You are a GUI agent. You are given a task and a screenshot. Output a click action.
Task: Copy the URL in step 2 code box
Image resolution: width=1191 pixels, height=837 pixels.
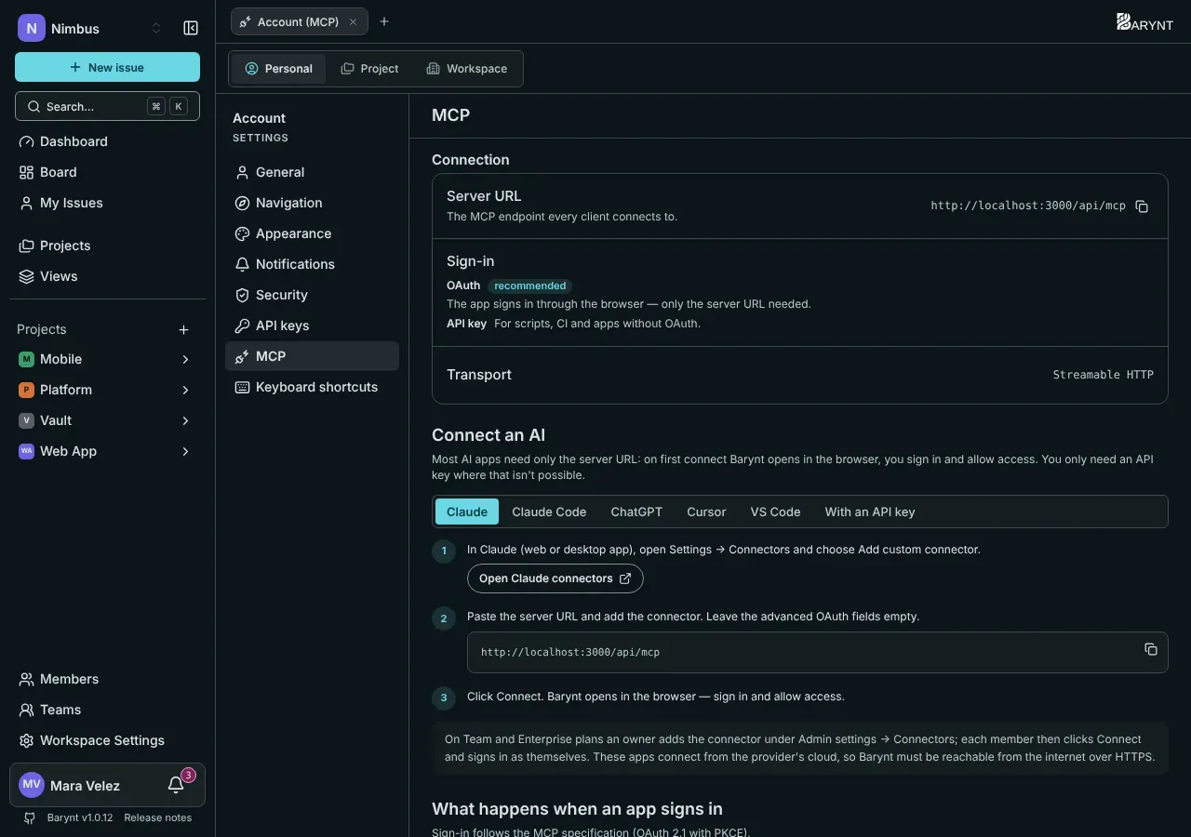click(x=1151, y=649)
